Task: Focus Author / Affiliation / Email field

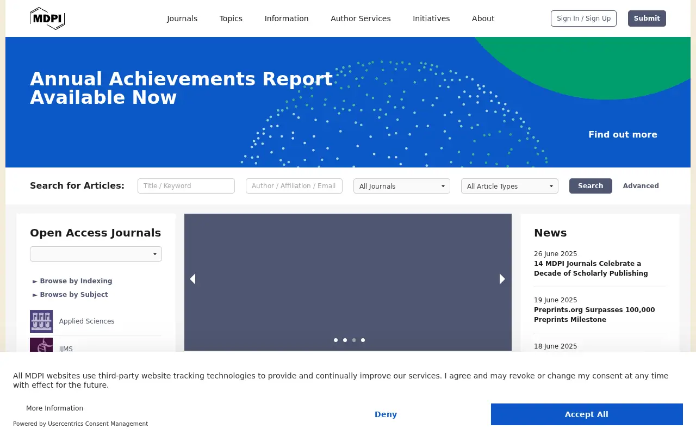Action: pyautogui.click(x=294, y=186)
